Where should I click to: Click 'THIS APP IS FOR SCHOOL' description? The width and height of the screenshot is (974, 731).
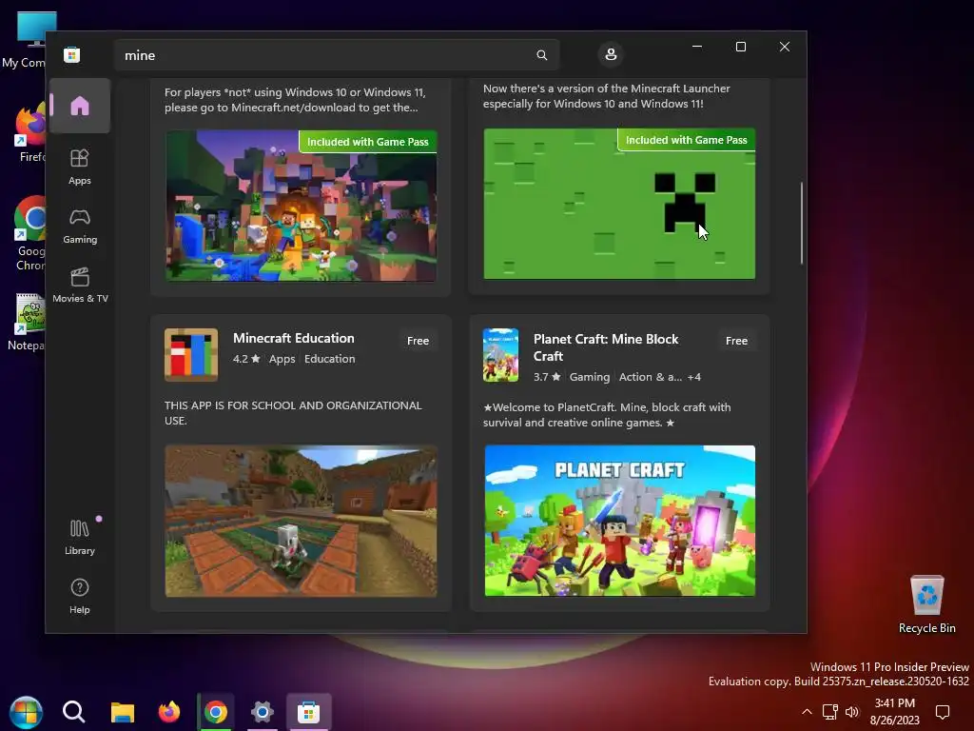(x=293, y=413)
